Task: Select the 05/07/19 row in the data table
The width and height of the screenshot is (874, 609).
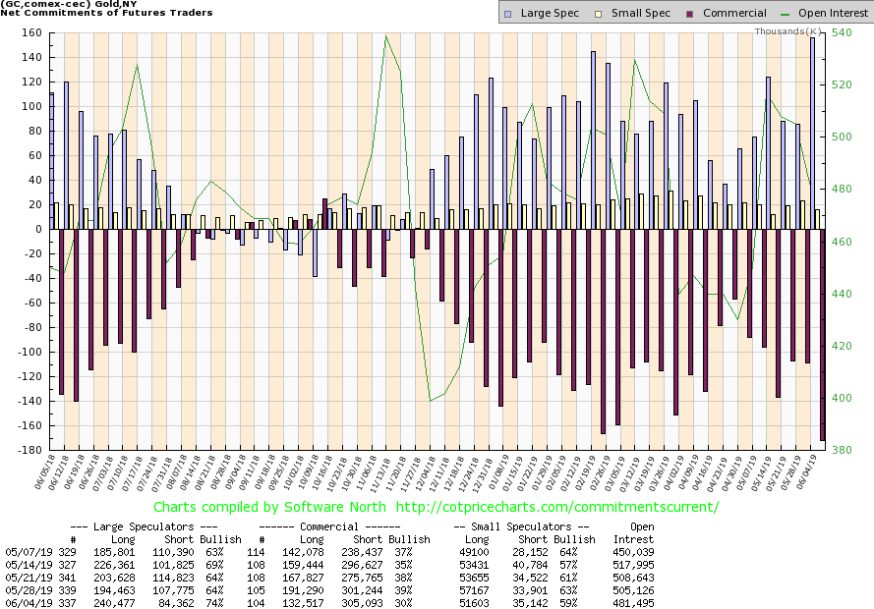Action: (x=23, y=551)
